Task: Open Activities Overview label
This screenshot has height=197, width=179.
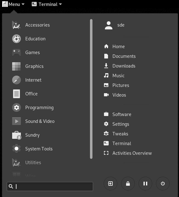Action: (x=132, y=153)
